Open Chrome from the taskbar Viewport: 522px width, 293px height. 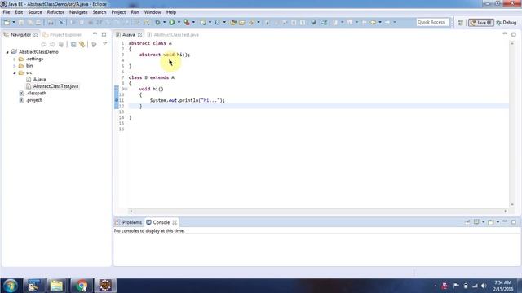pyautogui.click(x=81, y=286)
